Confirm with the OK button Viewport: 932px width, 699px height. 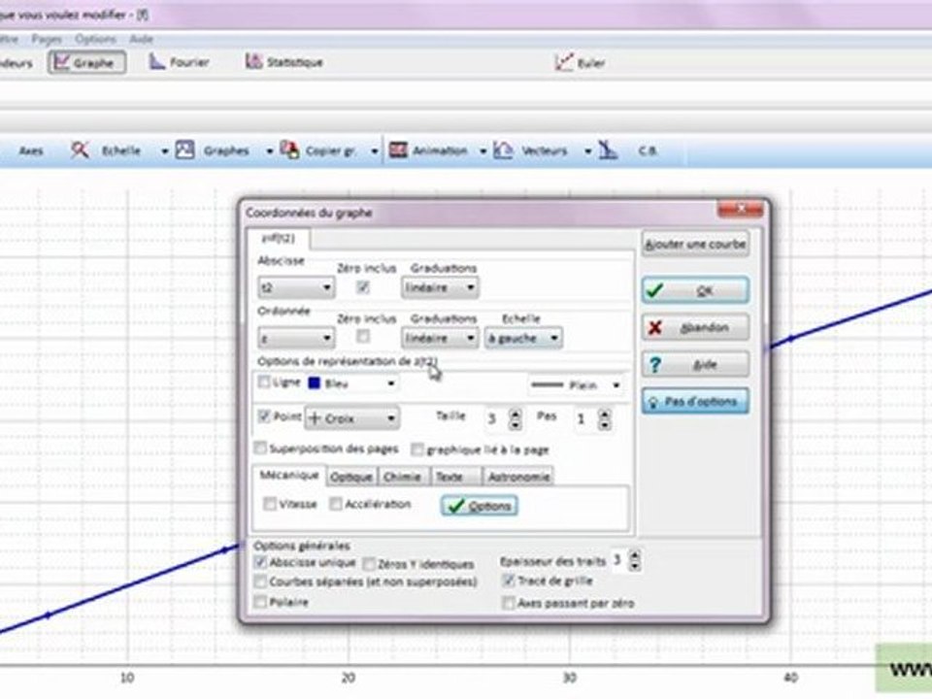tap(695, 290)
